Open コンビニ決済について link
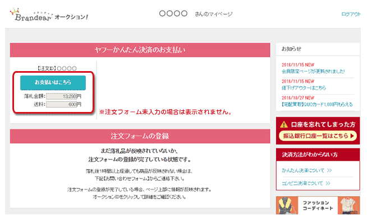This screenshot has width=367, height=220. click(x=306, y=184)
